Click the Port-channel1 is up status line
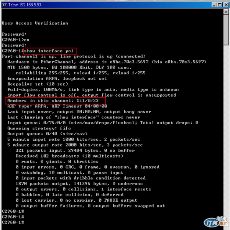The width and height of the screenshot is (230, 230). pyautogui.click(x=74, y=56)
